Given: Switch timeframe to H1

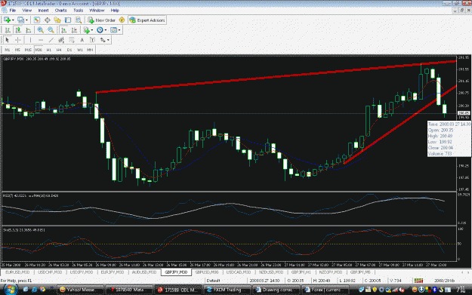Looking at the screenshot, I should (49, 50).
